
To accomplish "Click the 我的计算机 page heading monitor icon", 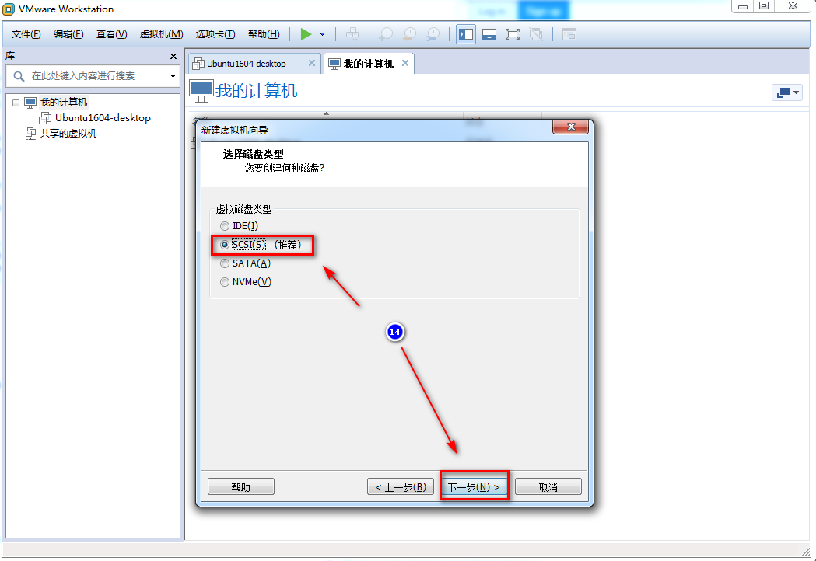I will point(201,91).
